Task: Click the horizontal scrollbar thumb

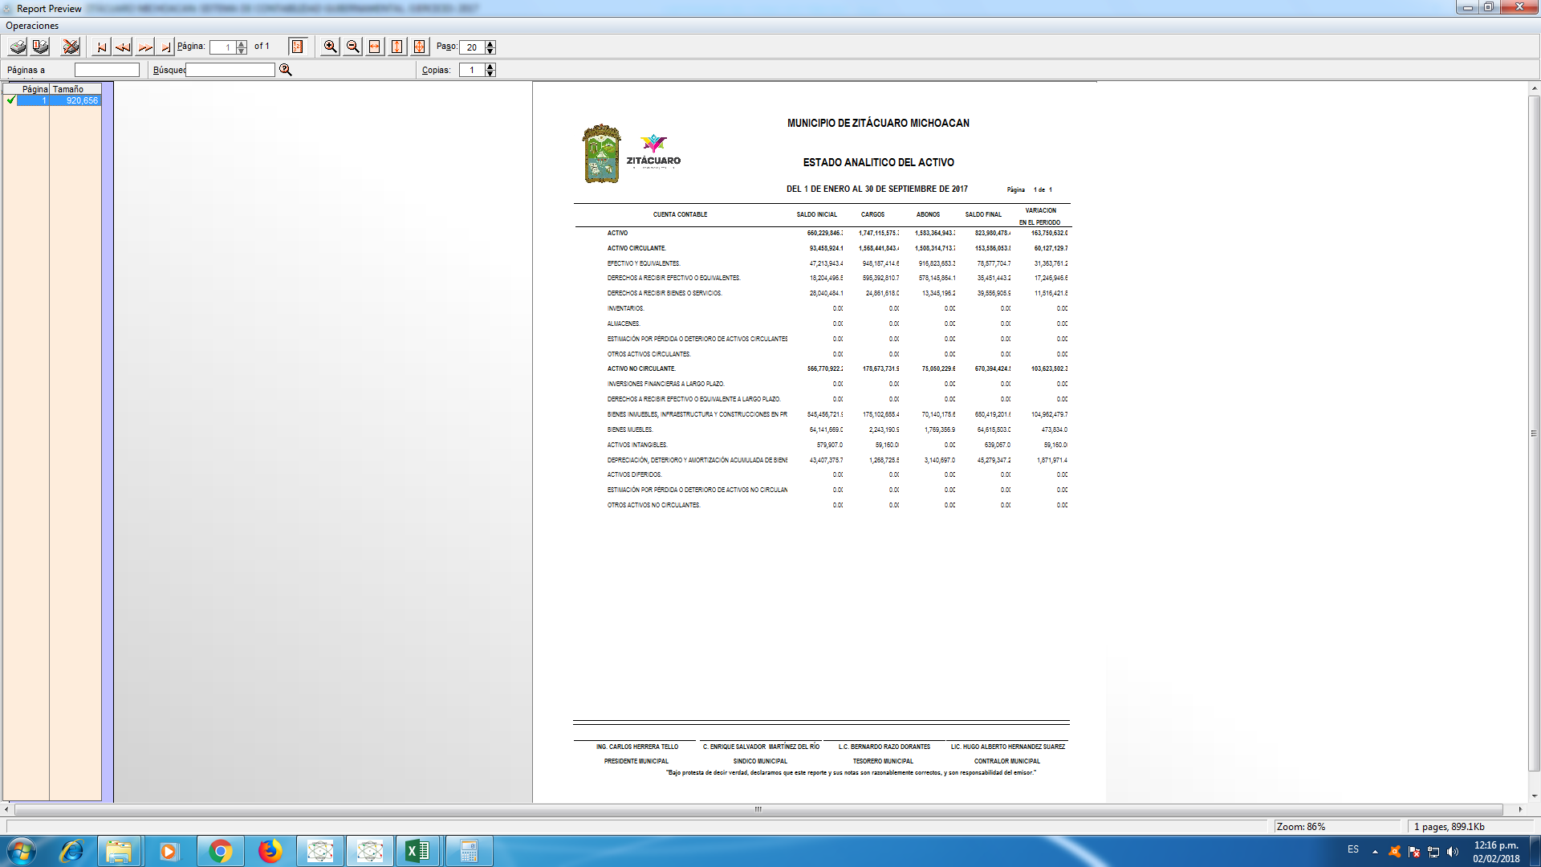Action: pyautogui.click(x=758, y=809)
